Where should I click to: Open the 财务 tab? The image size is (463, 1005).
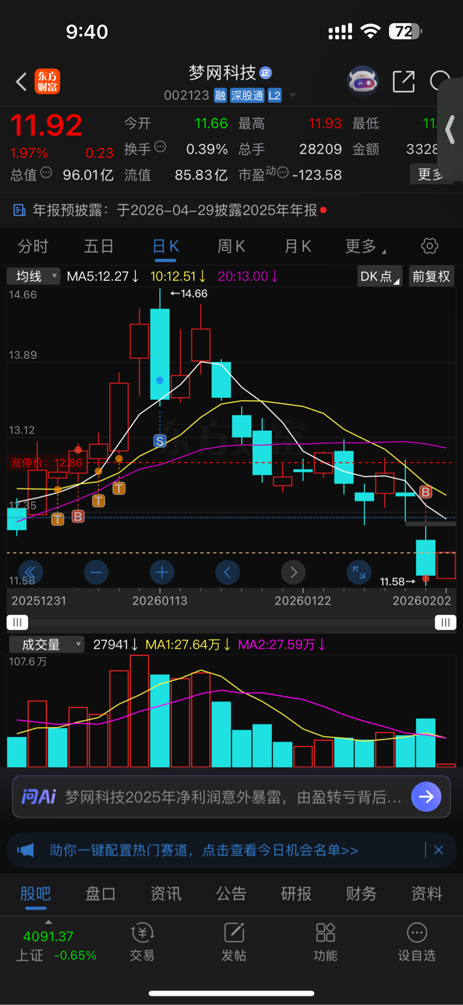coord(361,894)
